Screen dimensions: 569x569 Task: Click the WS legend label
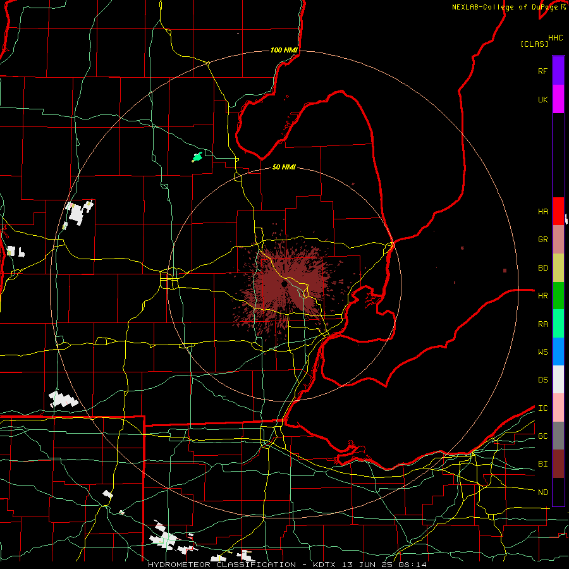tap(542, 352)
